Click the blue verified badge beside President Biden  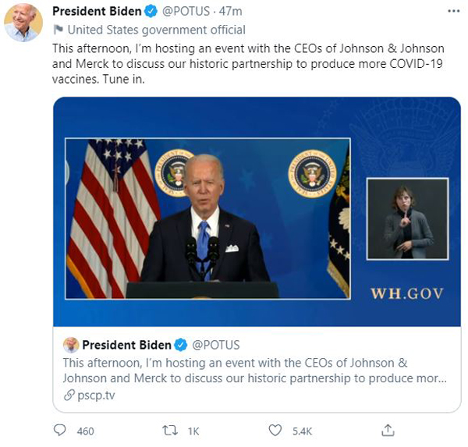(151, 12)
